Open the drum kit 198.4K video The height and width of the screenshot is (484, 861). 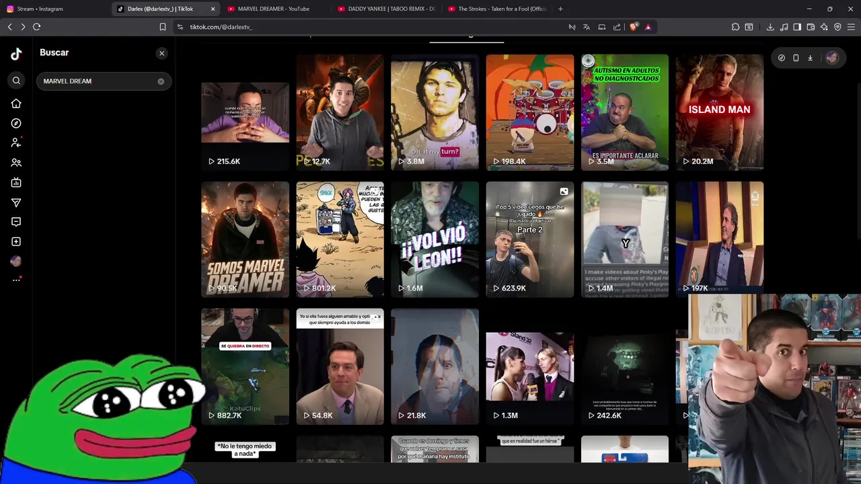tap(529, 112)
